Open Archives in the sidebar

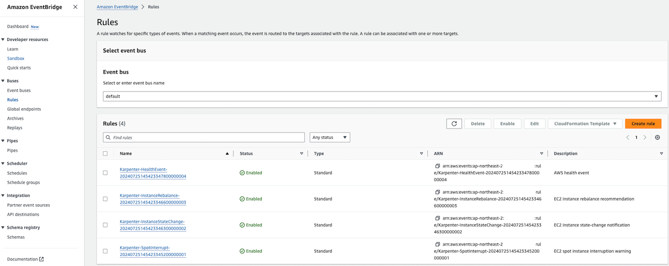click(15, 119)
